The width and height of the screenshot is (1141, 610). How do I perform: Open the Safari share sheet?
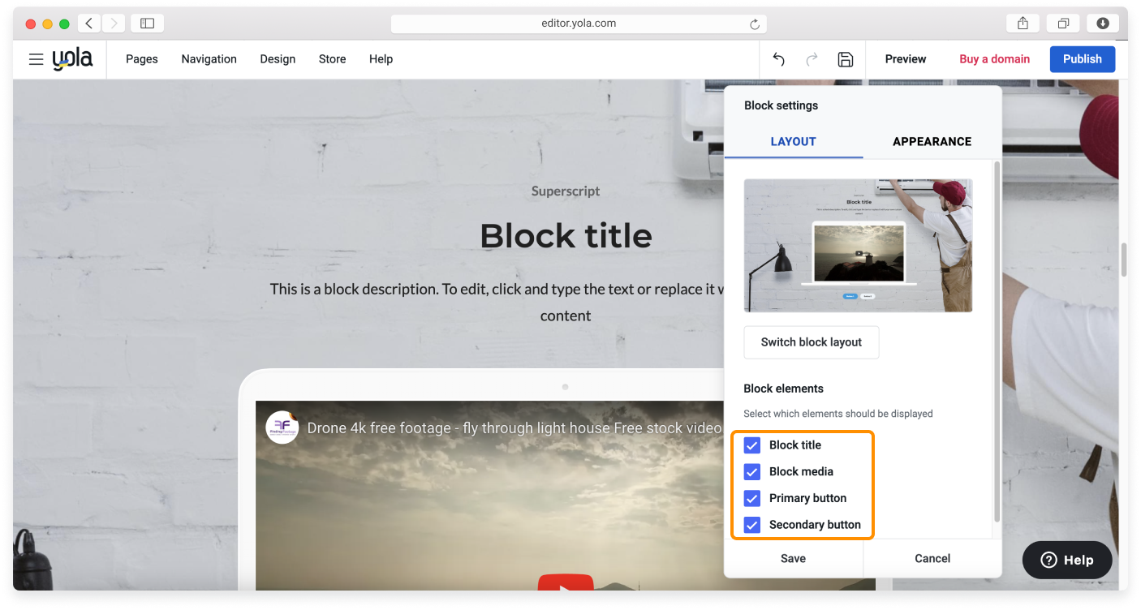pos(1022,23)
